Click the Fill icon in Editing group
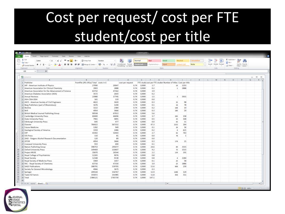The width and height of the screenshot is (285, 214). point(227,63)
